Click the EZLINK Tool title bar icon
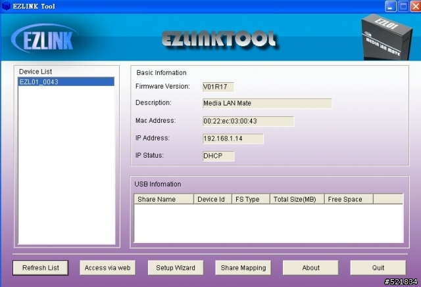The width and height of the screenshot is (421, 287). (6, 6)
